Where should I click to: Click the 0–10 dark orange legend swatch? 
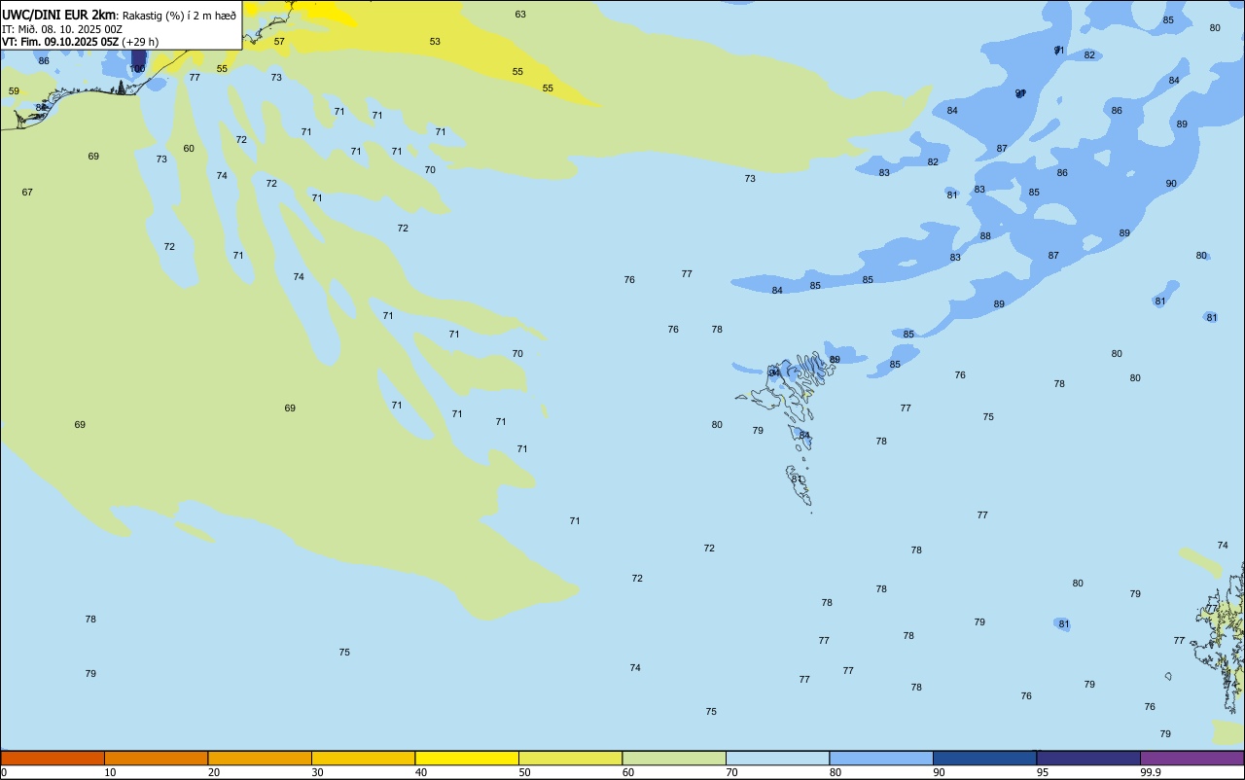(x=53, y=758)
